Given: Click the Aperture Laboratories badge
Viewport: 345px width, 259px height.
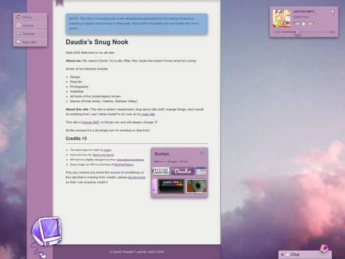Looking at the screenshot, I should 161,171.
